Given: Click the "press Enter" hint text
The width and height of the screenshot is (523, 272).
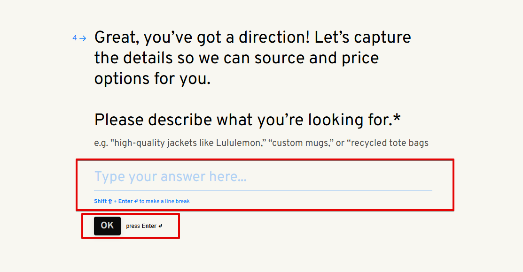Looking at the screenshot, I should tap(141, 226).
